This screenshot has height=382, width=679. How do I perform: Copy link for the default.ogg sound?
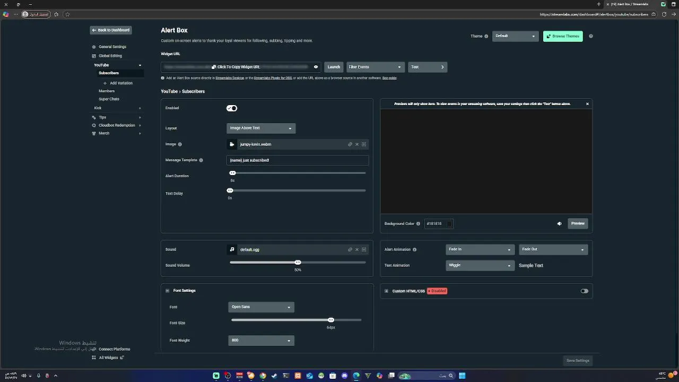[350, 249]
